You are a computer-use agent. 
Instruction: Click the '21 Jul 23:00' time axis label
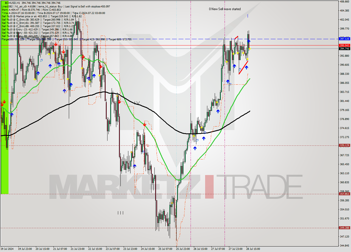(78, 249)
